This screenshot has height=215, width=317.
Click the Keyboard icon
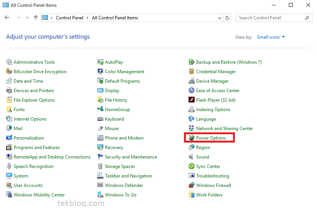(100, 119)
